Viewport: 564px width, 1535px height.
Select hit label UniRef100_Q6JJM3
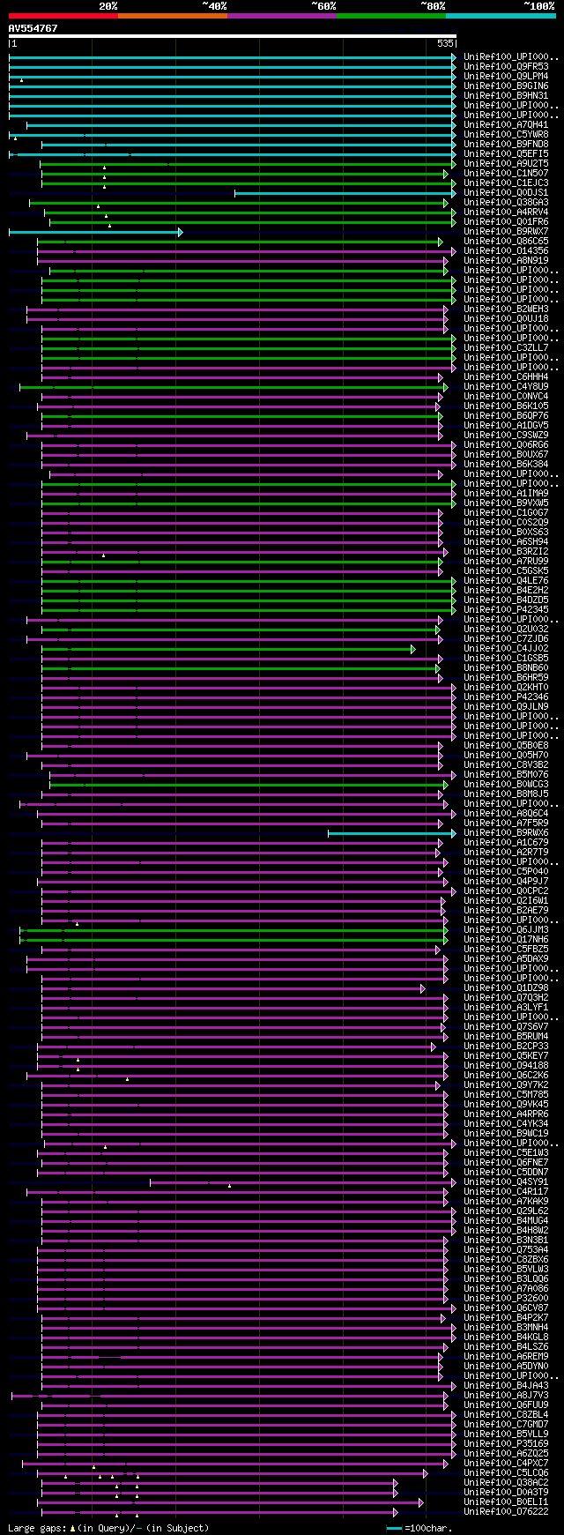tap(506, 929)
